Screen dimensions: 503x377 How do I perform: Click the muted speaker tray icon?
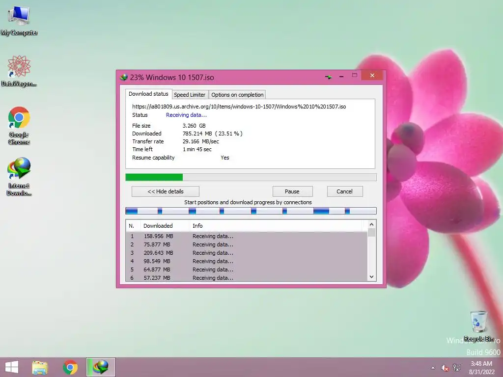point(445,368)
